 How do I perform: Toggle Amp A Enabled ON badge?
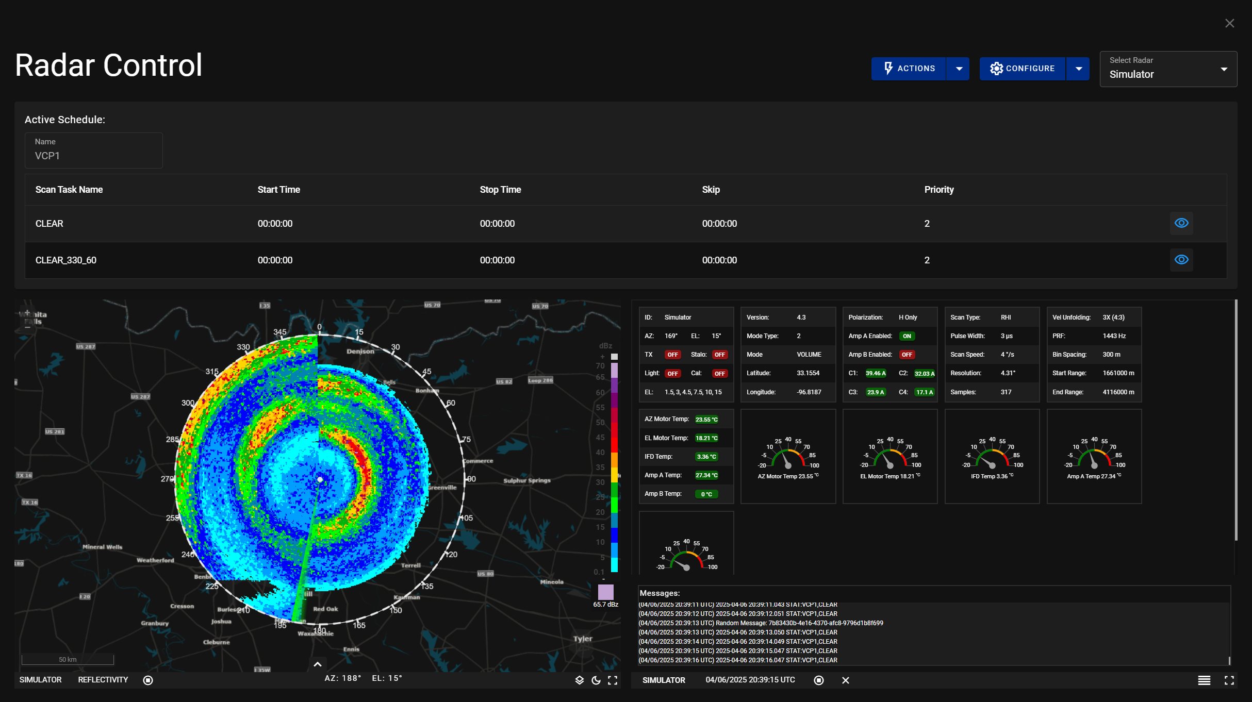[907, 336]
